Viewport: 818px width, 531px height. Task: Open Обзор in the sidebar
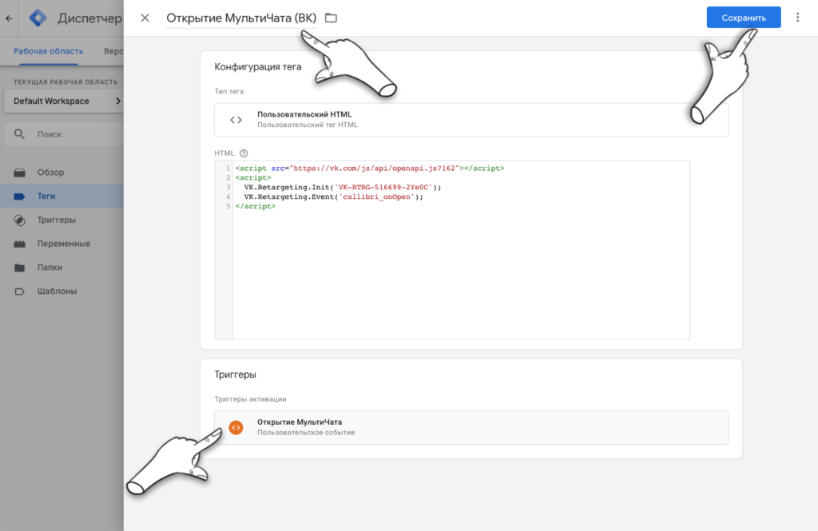pos(50,172)
